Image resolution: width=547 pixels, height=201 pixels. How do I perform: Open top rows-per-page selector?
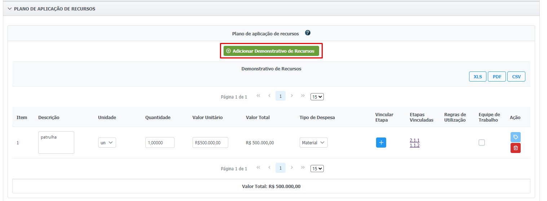[x=317, y=97]
